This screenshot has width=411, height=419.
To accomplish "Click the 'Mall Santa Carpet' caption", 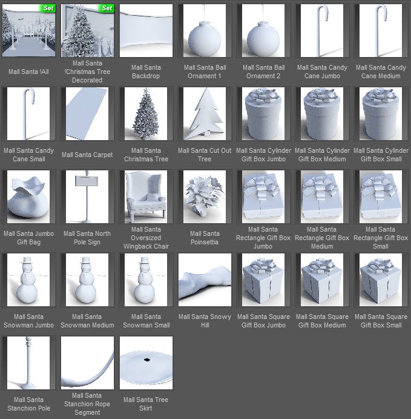I will 87,155.
